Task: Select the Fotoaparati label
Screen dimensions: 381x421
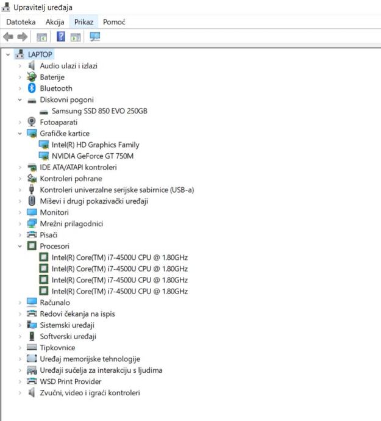Action: coord(59,122)
